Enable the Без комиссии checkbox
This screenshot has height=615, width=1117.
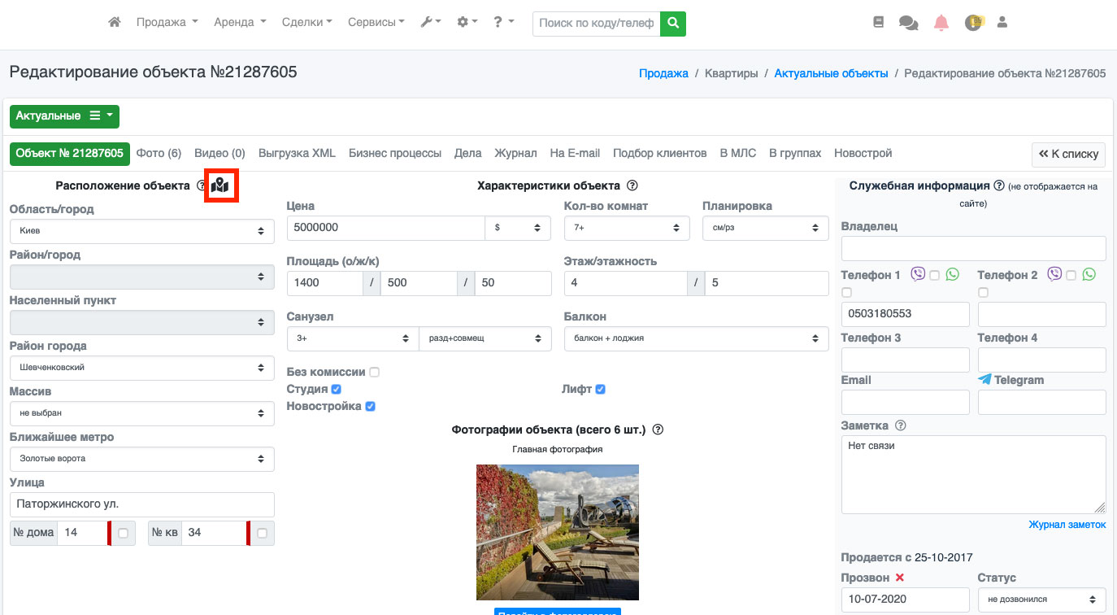[x=374, y=373]
